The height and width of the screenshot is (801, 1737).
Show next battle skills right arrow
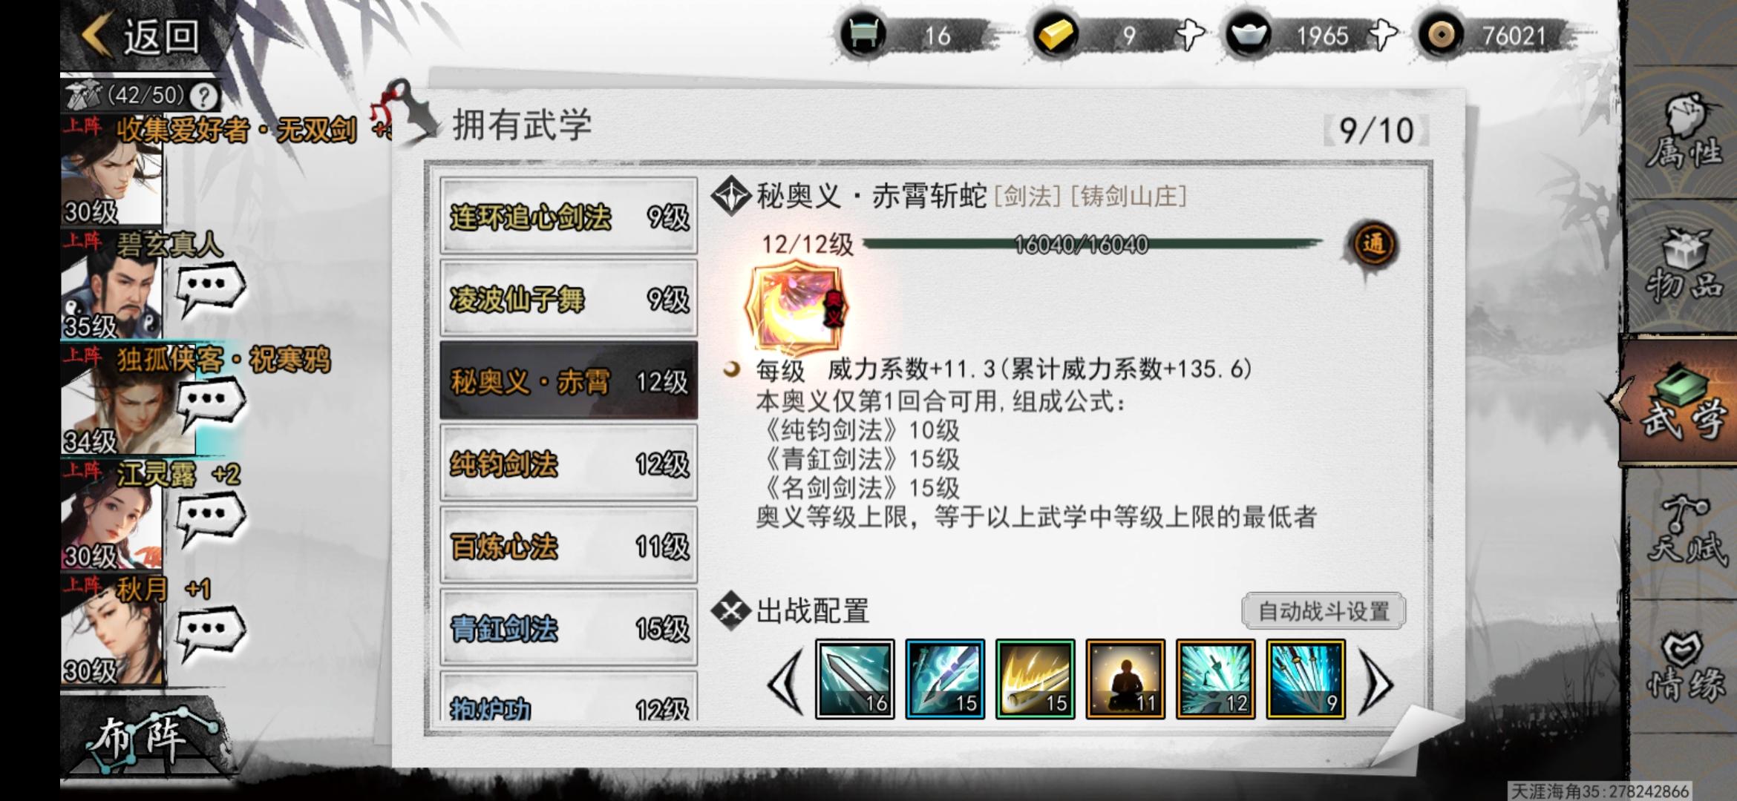pos(1375,681)
